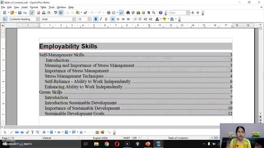
Task: Click the Font Color A icon
Action: 157,19
